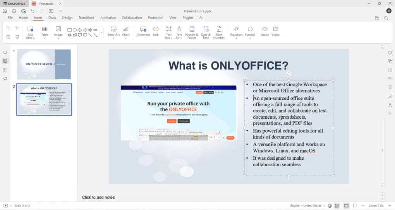Insert Slide Number
This screenshot has height=210, width=395.
pos(219,33)
